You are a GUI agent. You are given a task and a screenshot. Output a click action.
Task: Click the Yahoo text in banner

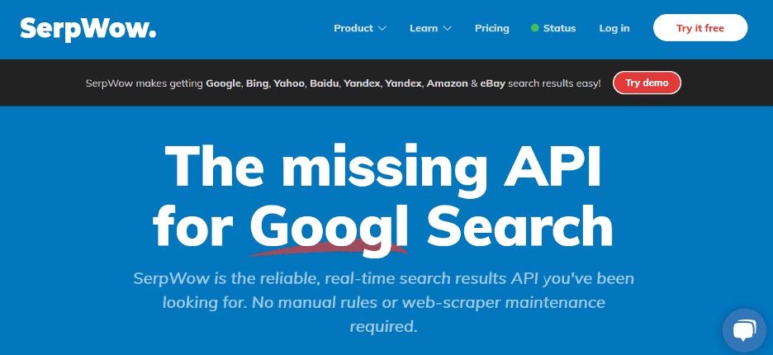pyautogui.click(x=290, y=83)
